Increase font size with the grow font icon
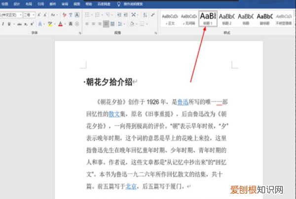 39,15
